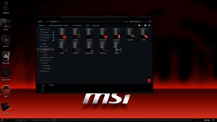Click the change view icon

point(139,25)
